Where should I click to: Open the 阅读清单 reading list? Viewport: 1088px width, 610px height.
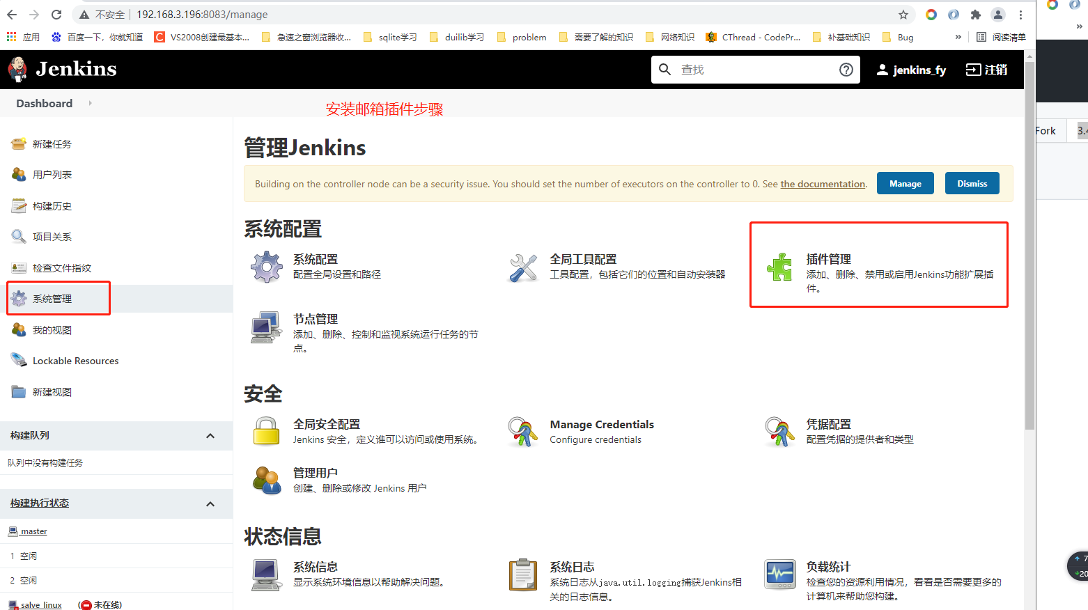1002,37
